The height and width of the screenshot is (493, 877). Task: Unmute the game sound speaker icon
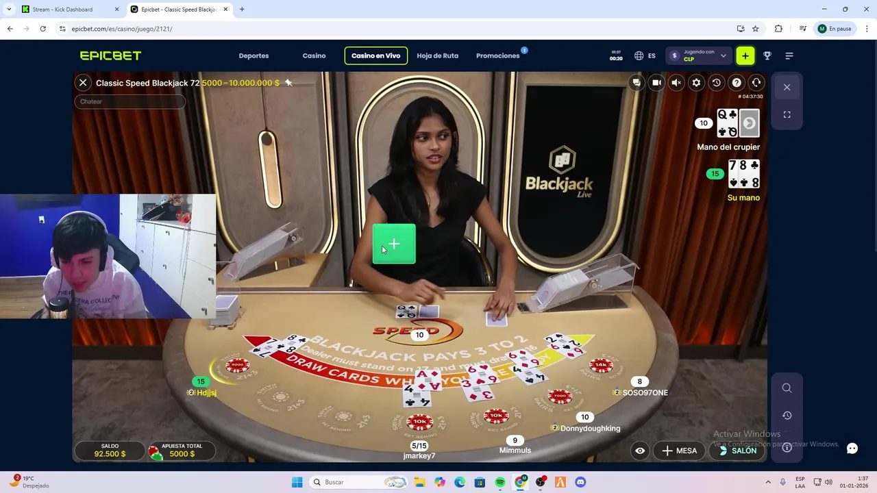[x=676, y=83]
